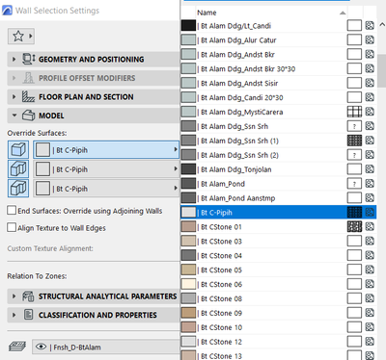Enable End Surfaces override using adjoining walls
Image resolution: width=386 pixels, height=360 pixels.
click(x=12, y=211)
